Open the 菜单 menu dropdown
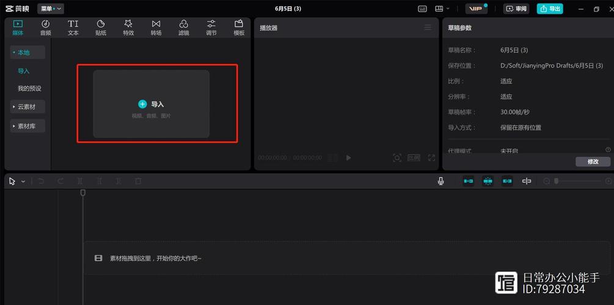This screenshot has height=305, width=614. [51, 9]
